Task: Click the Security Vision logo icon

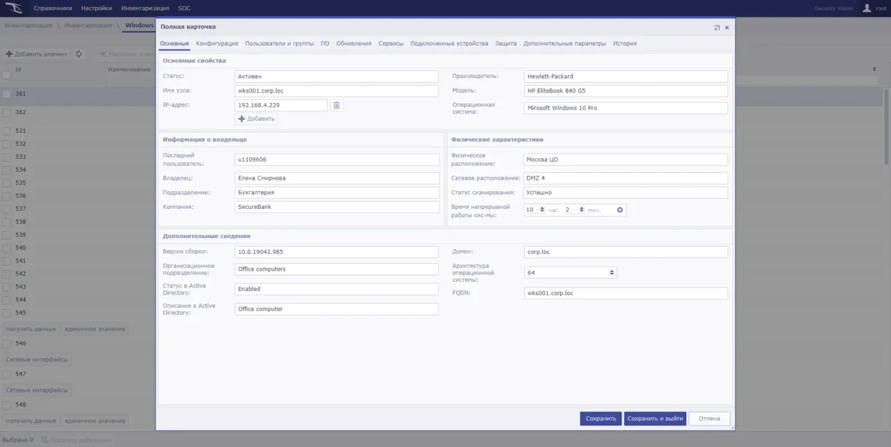Action: [14, 8]
